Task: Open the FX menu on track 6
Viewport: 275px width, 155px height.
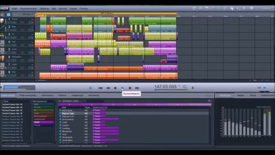Action: click(31, 60)
